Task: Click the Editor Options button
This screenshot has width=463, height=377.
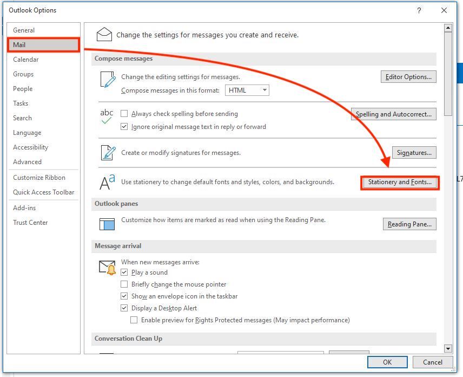Action: (408, 77)
